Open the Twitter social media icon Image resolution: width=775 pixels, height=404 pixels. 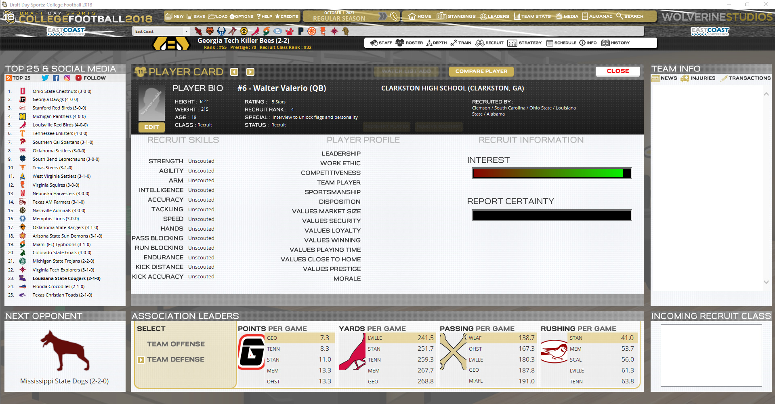pyautogui.click(x=45, y=78)
